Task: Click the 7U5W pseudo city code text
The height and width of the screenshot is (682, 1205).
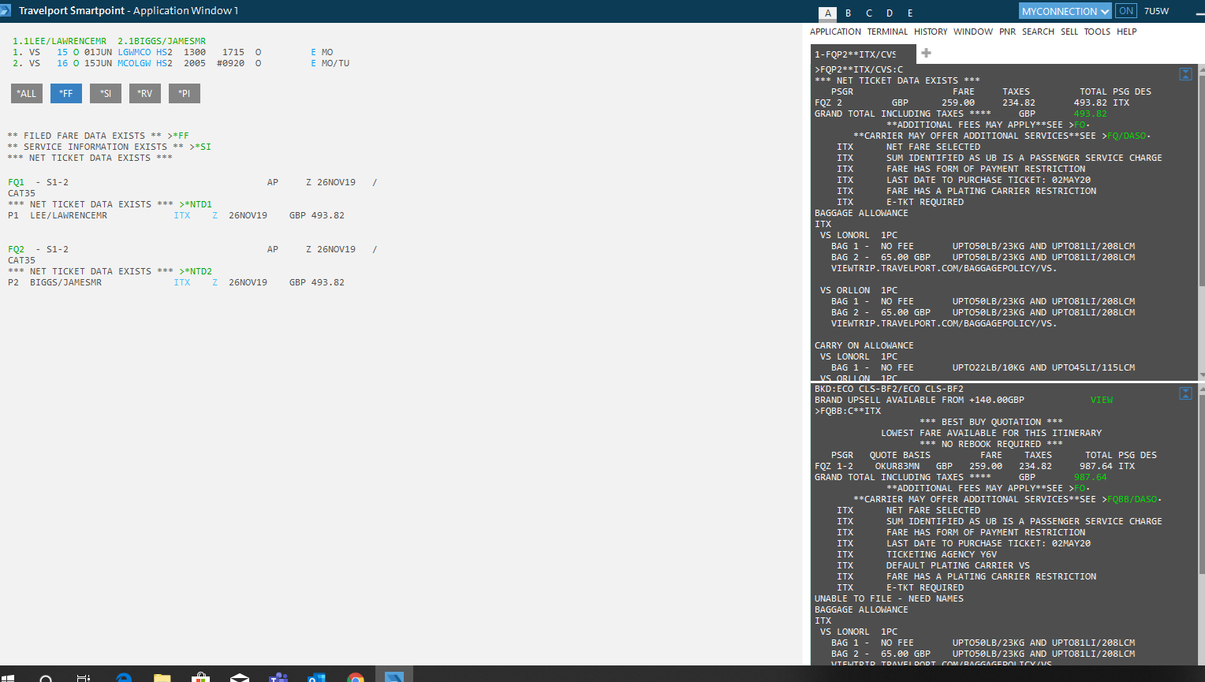Action: click(1157, 11)
